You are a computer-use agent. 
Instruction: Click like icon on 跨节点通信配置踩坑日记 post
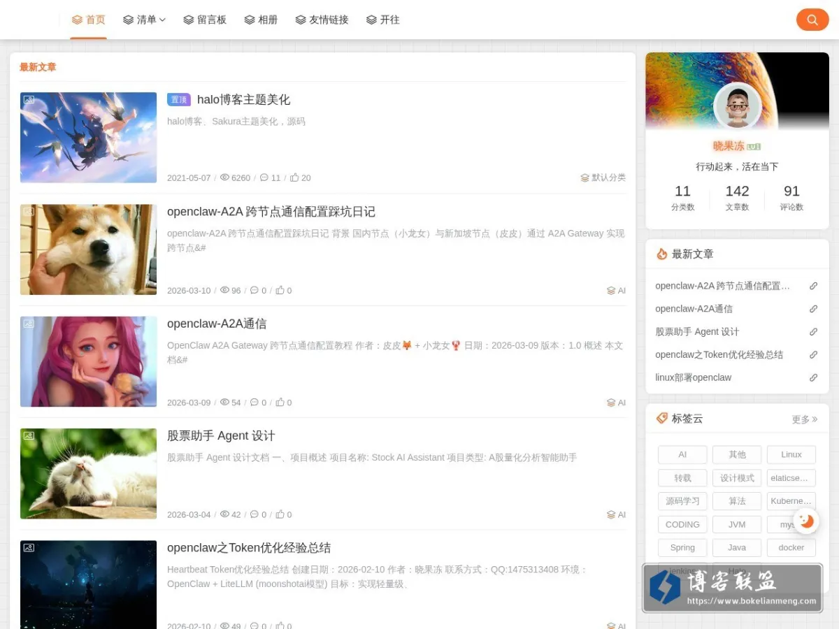pyautogui.click(x=280, y=290)
